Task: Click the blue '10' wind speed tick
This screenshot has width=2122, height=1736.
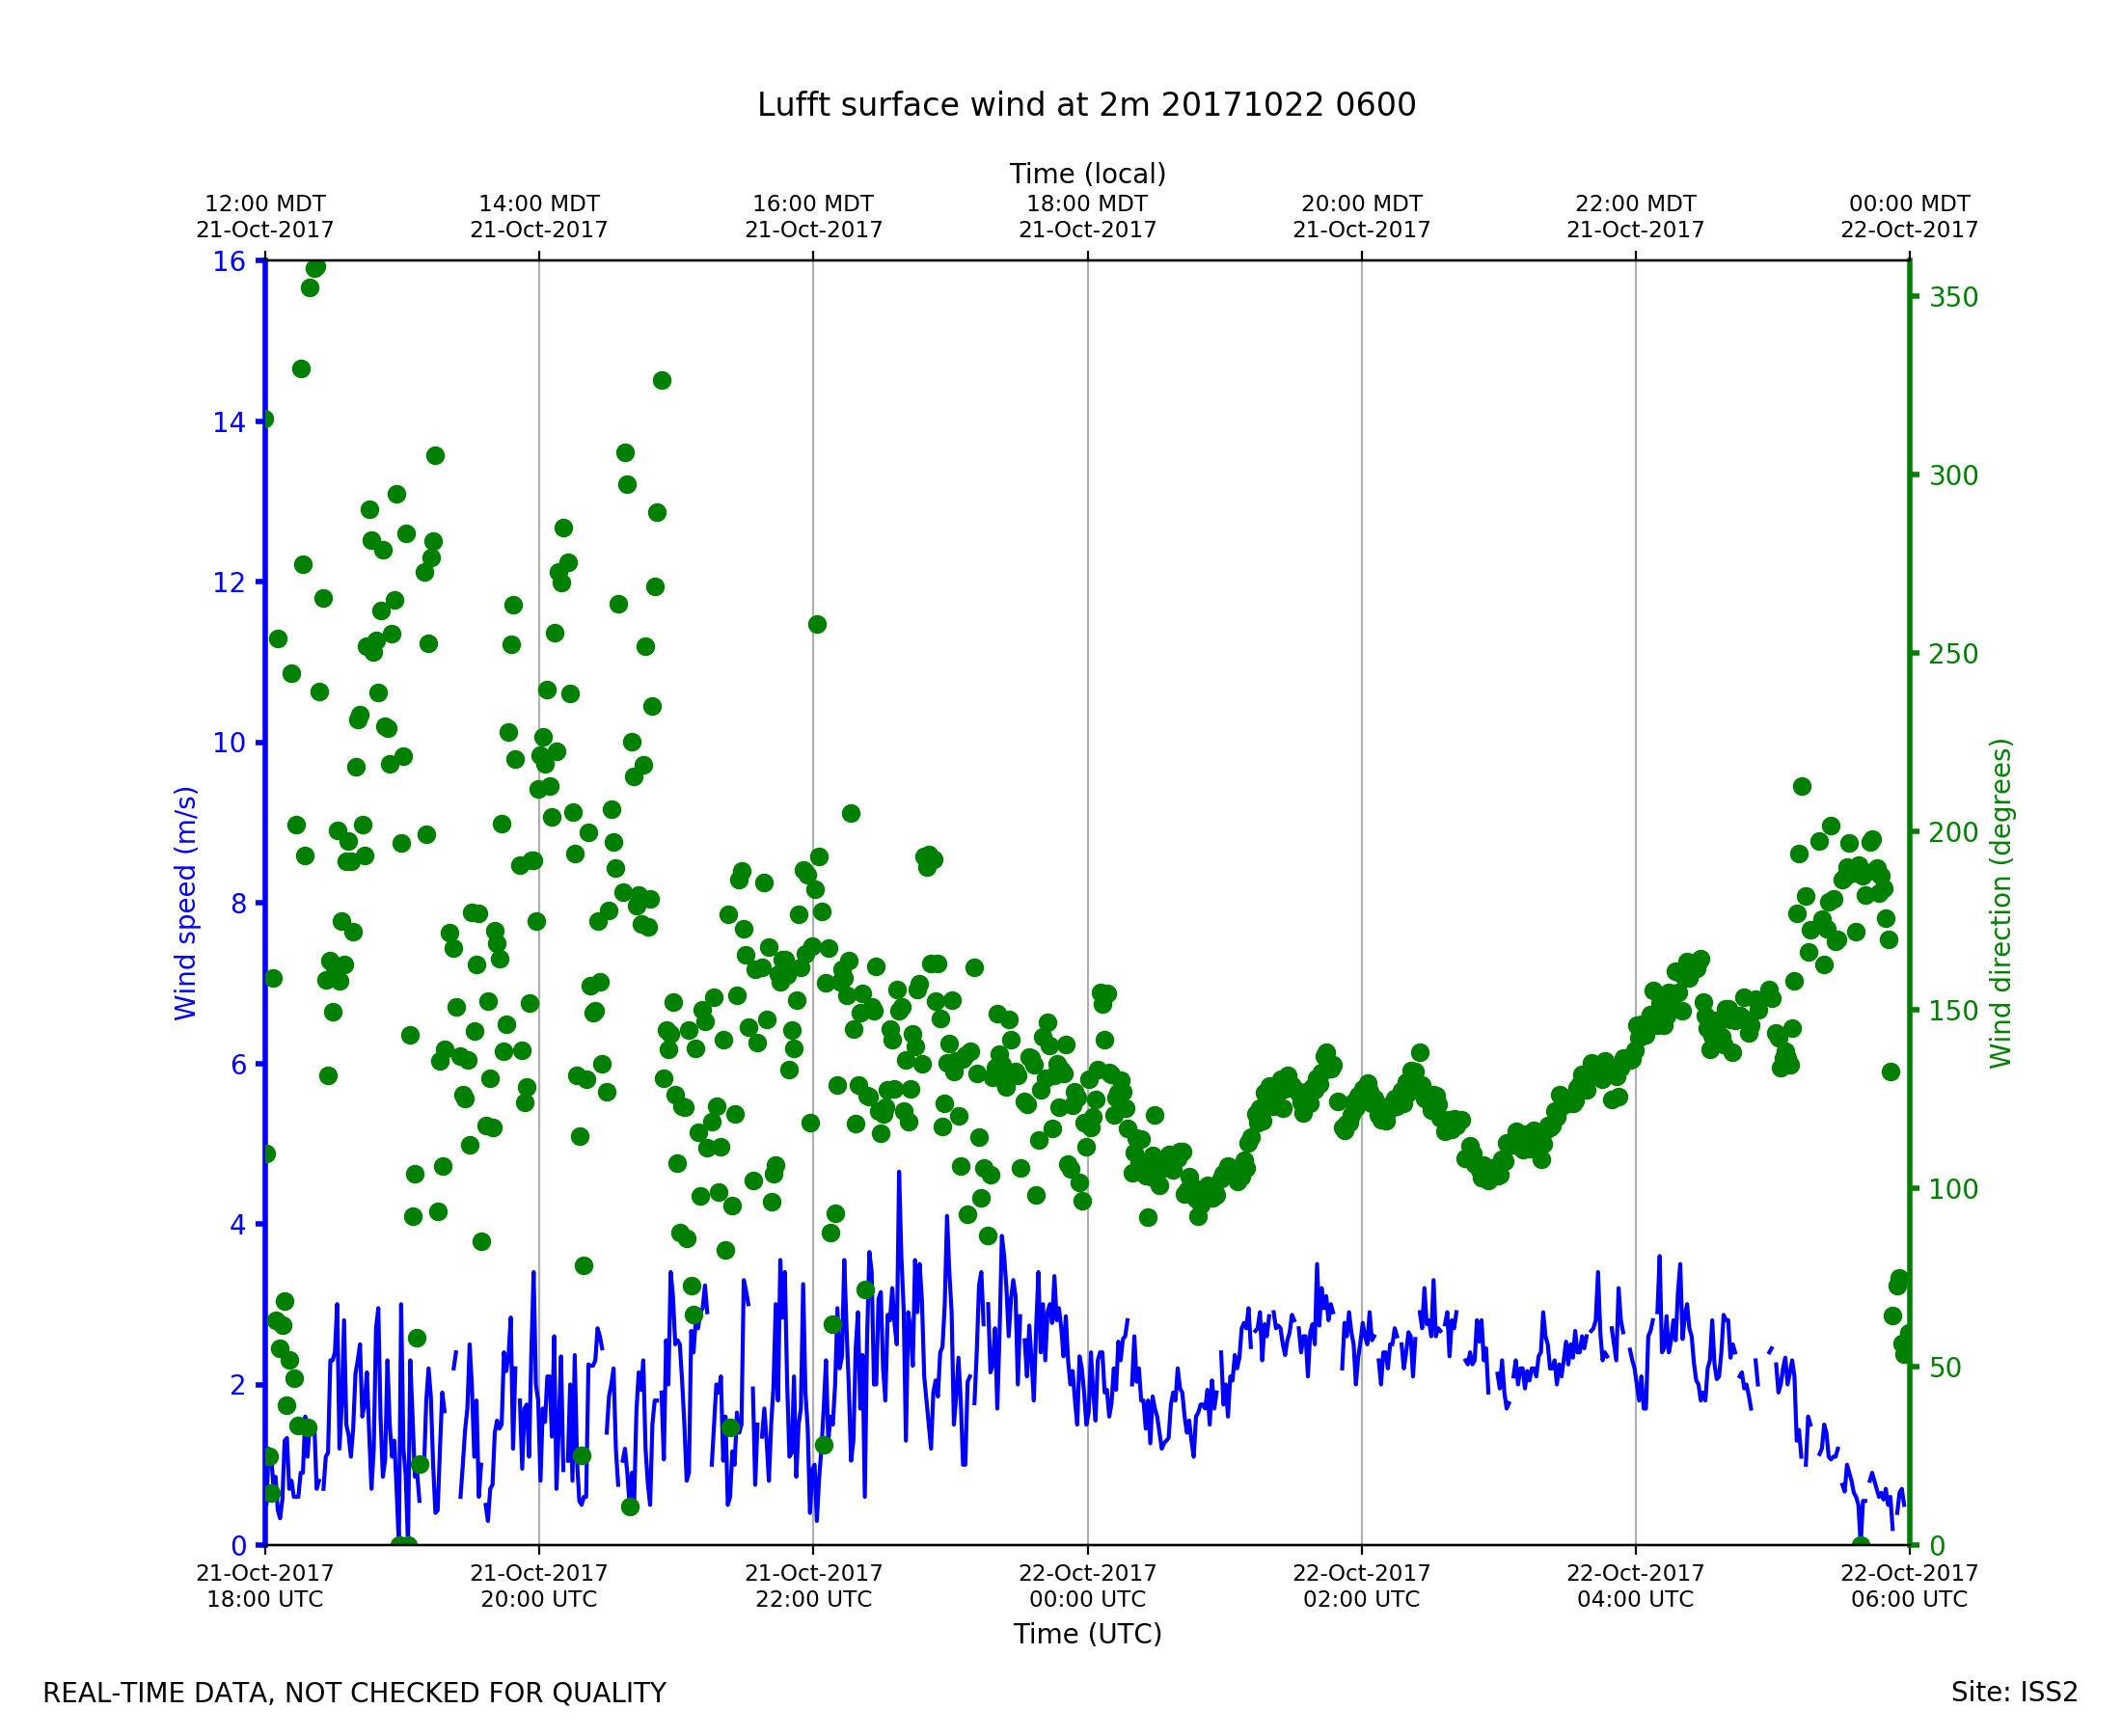Action: pyautogui.click(x=228, y=743)
